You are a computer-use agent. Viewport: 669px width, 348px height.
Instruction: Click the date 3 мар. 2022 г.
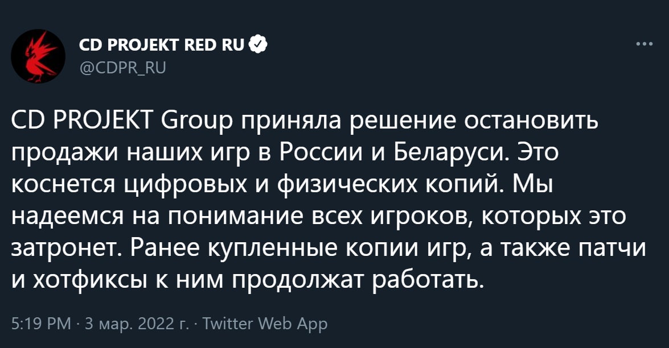pyautogui.click(x=137, y=324)
